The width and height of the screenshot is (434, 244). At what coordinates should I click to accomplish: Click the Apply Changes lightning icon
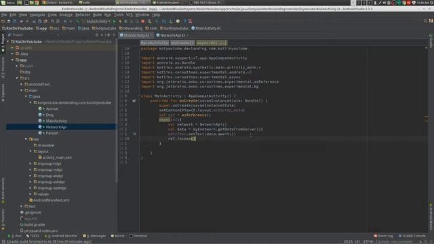120,21
